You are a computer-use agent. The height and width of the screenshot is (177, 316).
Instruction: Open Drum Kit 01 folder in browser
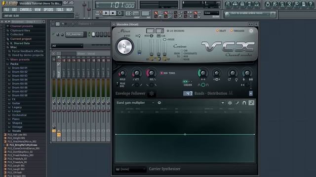tap(19, 68)
